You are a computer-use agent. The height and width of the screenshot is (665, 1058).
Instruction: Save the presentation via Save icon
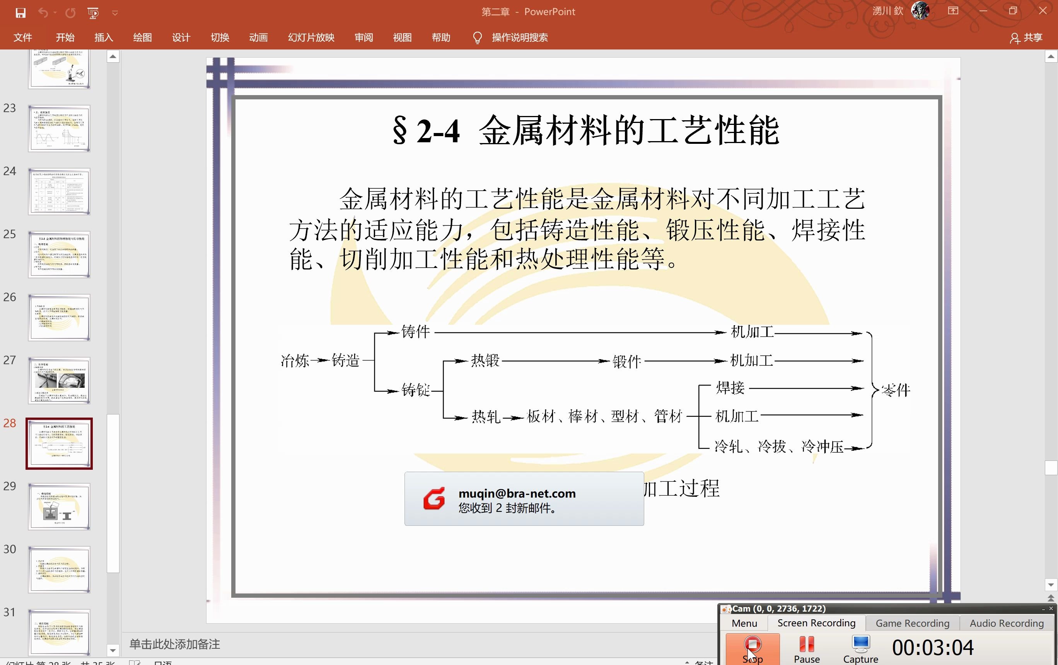click(20, 13)
